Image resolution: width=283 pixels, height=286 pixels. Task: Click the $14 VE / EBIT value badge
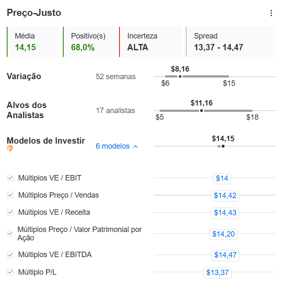[222, 178]
